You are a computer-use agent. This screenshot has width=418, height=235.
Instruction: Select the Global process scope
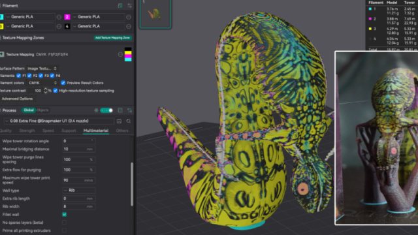tap(29, 110)
